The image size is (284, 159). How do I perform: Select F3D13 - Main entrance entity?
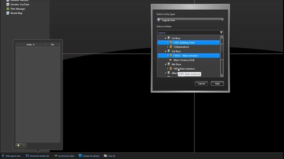[x=188, y=56]
